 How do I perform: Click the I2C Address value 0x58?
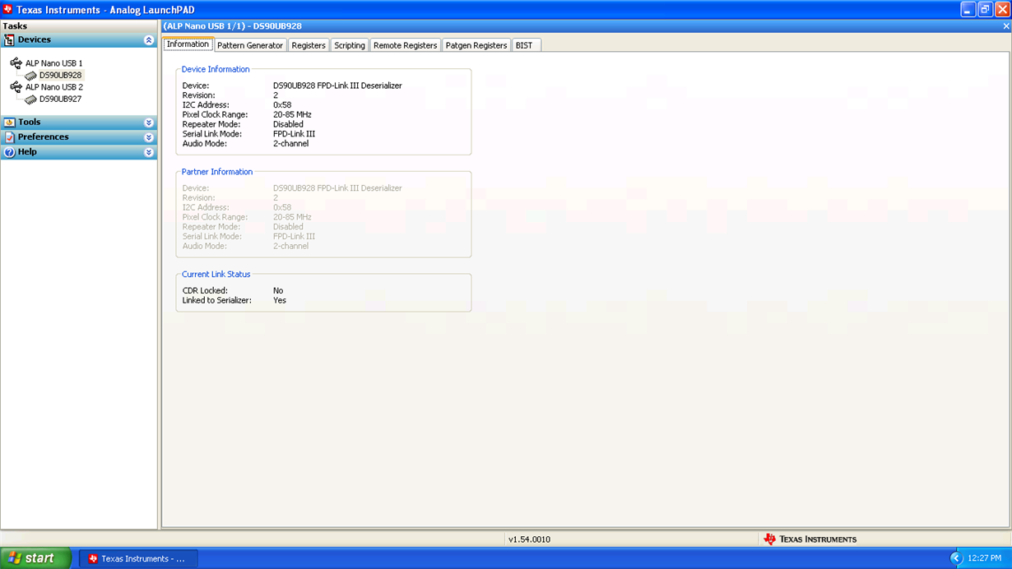282,105
